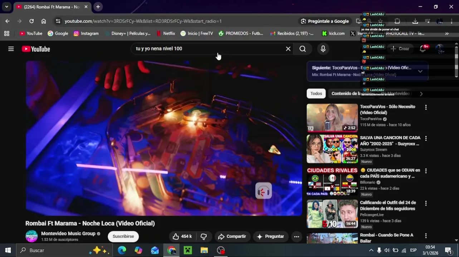Open options for CIUDADES que se ODIAN video
The width and height of the screenshot is (459, 257).
tap(426, 171)
